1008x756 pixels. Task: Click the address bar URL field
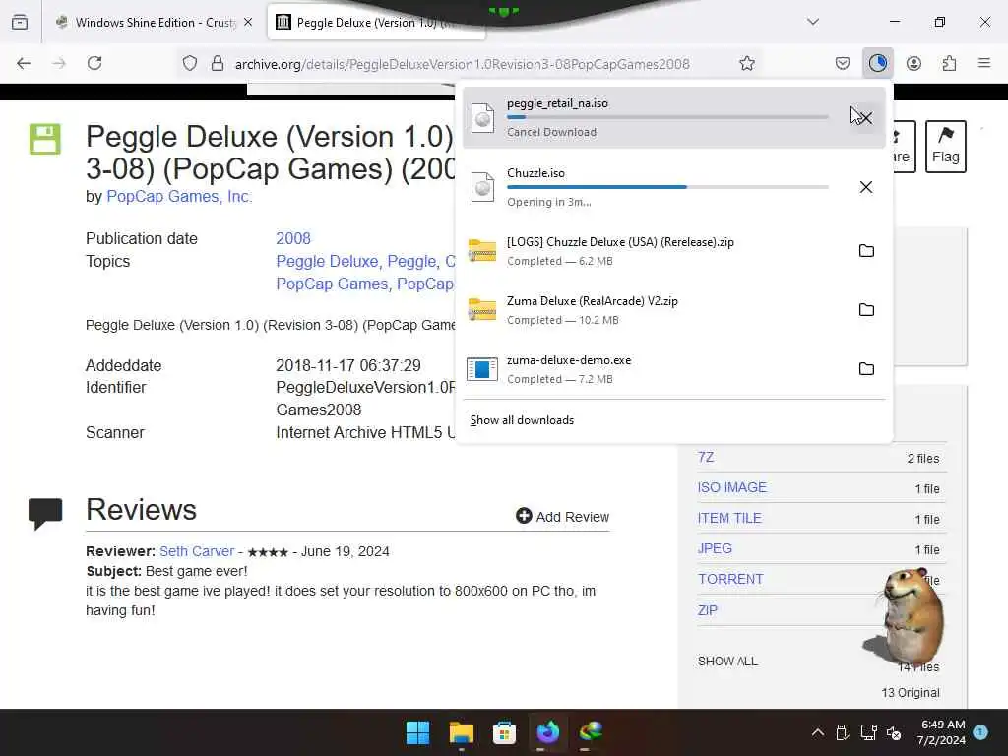(x=463, y=64)
